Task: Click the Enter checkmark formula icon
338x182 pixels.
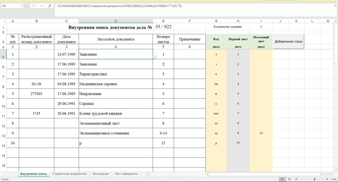Action: click(x=42, y=6)
